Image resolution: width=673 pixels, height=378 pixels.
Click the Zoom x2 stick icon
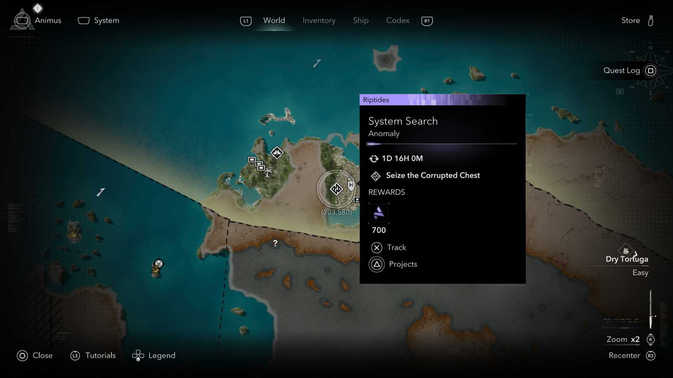click(651, 339)
